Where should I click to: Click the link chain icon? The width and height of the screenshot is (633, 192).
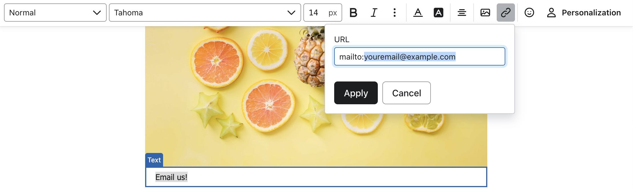[506, 13]
